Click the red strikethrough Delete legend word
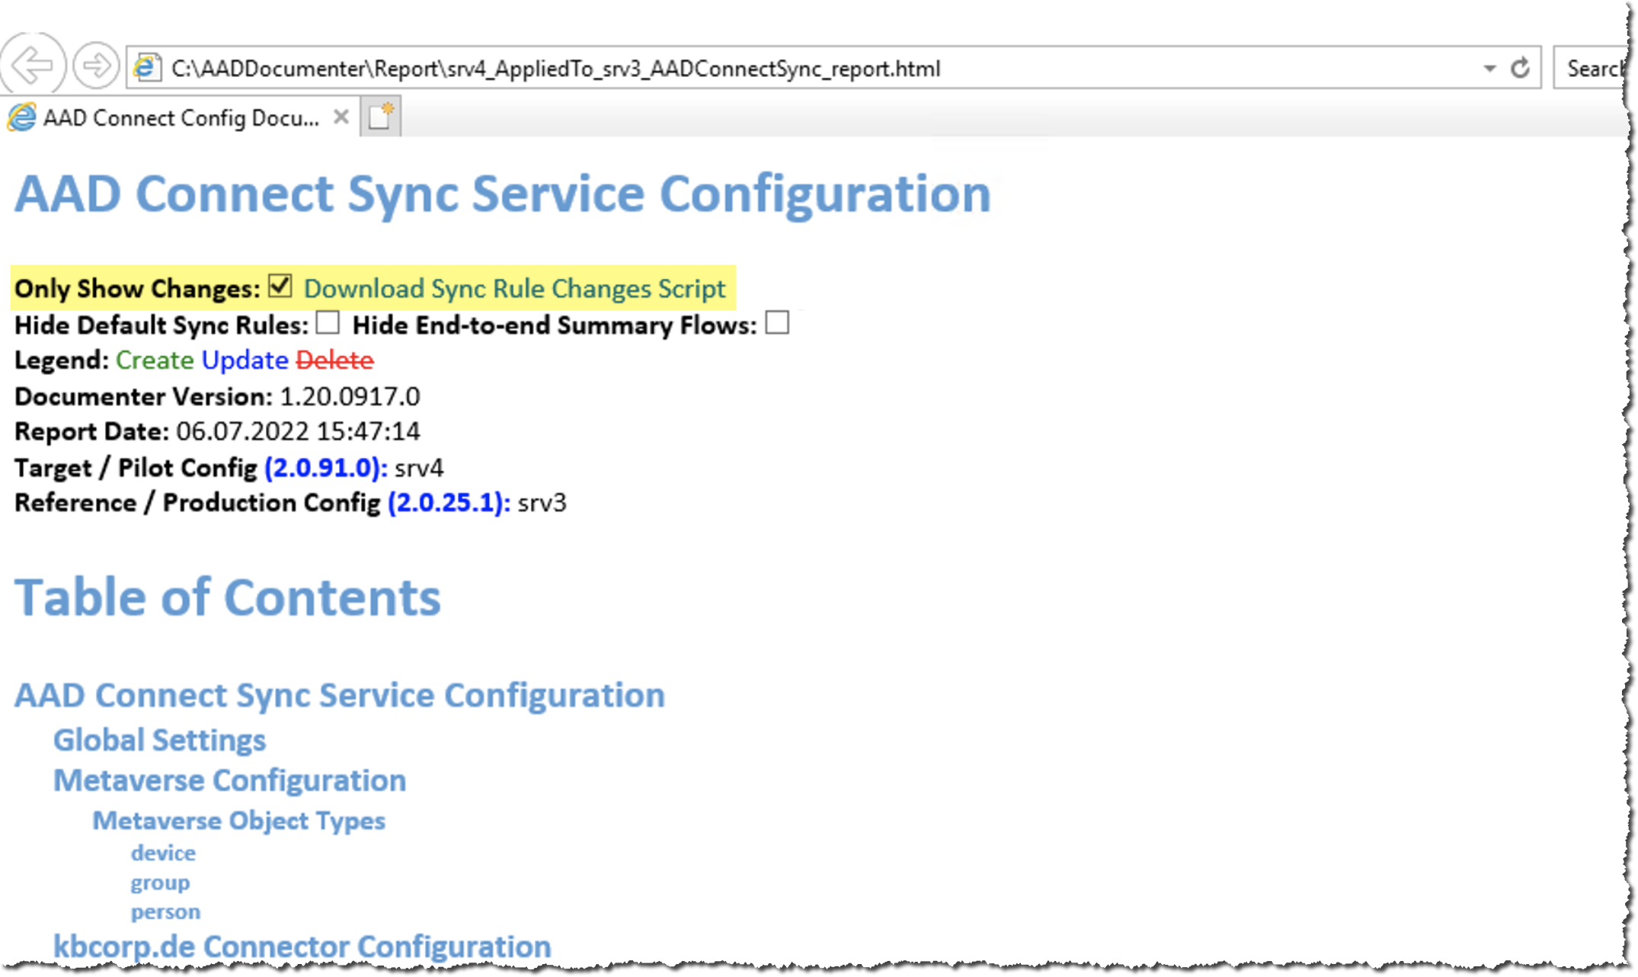Viewport: 1638px width, 977px height. tap(334, 360)
